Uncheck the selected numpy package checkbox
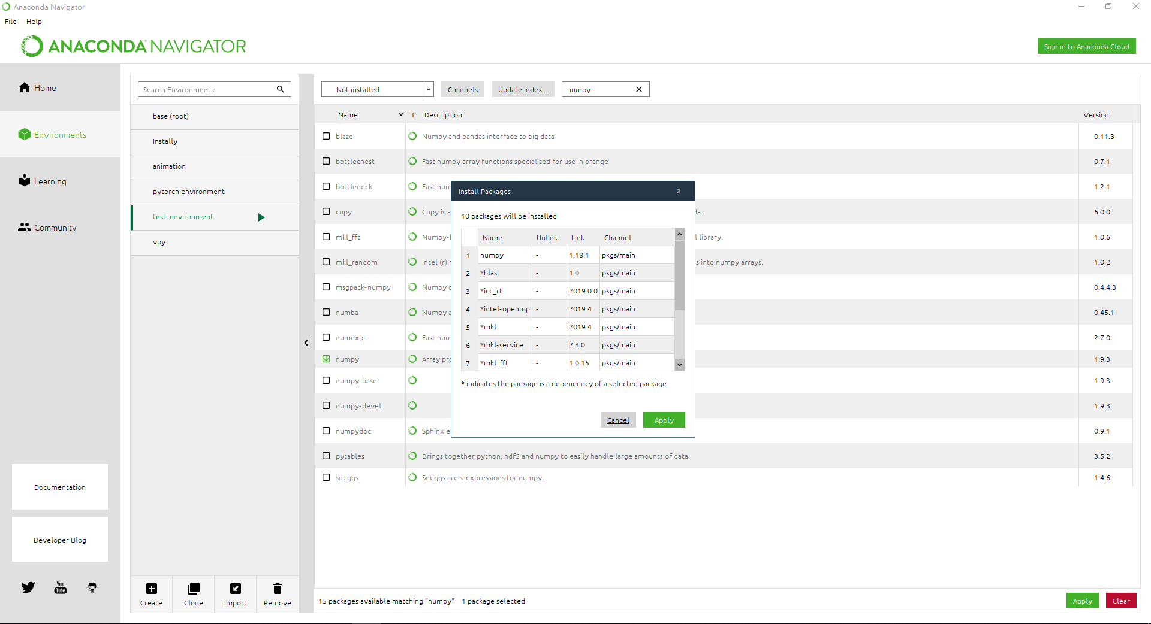The height and width of the screenshot is (624, 1151). coord(326,359)
